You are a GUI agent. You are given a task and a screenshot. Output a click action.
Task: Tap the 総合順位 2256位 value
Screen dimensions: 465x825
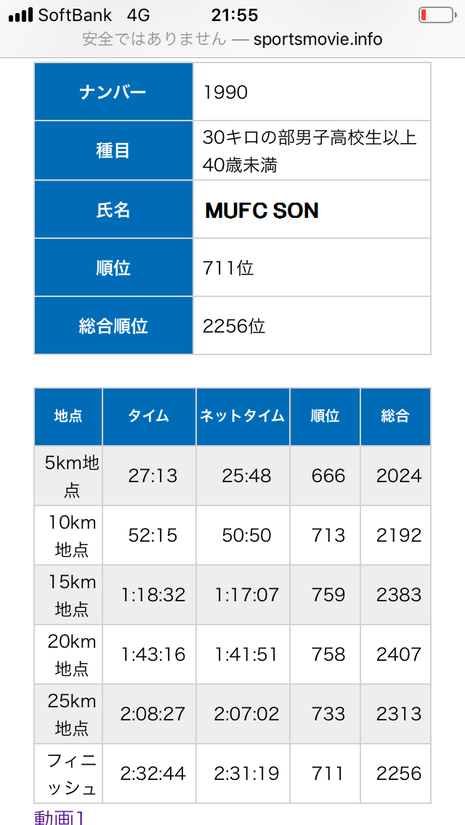click(x=235, y=326)
